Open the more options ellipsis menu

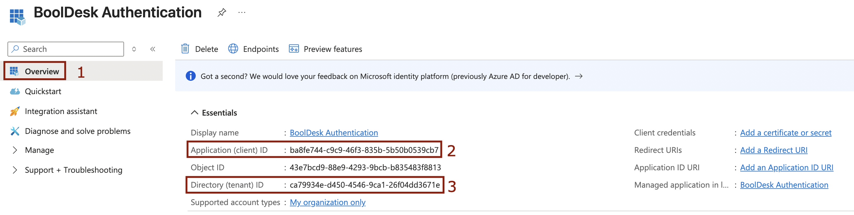pos(242,12)
